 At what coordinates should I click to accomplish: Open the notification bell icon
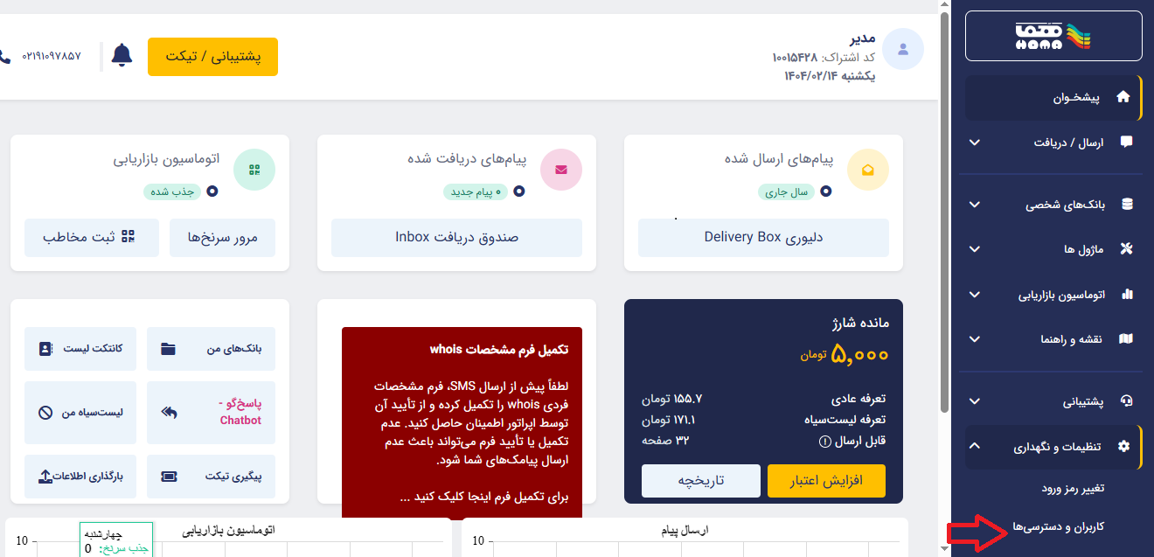tap(122, 56)
